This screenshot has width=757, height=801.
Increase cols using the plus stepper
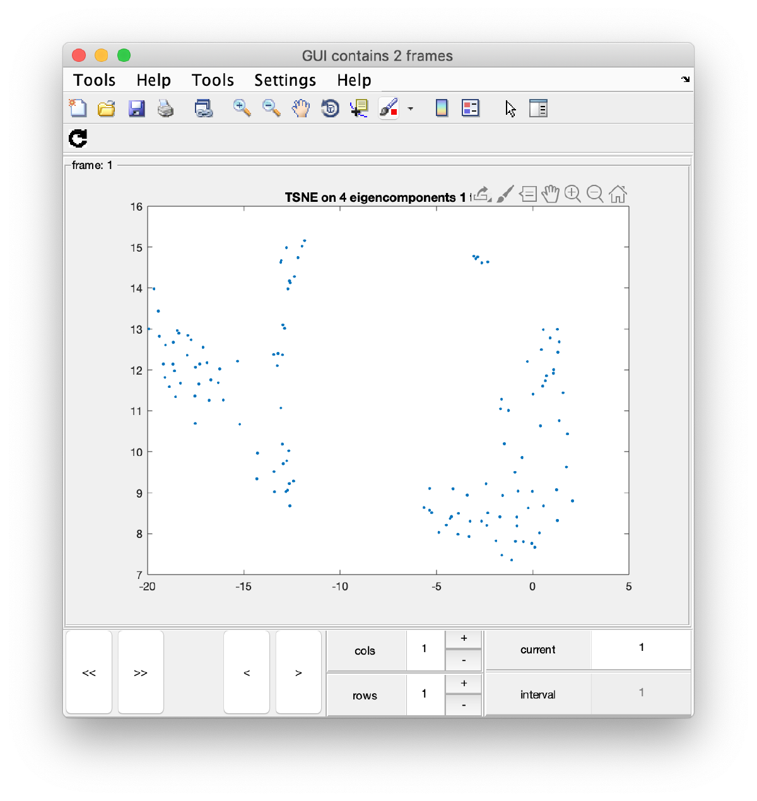pos(464,639)
